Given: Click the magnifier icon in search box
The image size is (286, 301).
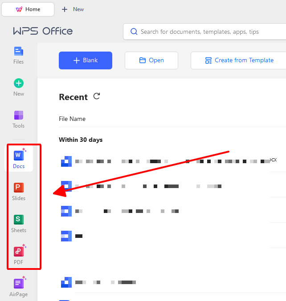Looking at the screenshot, I should pos(134,32).
